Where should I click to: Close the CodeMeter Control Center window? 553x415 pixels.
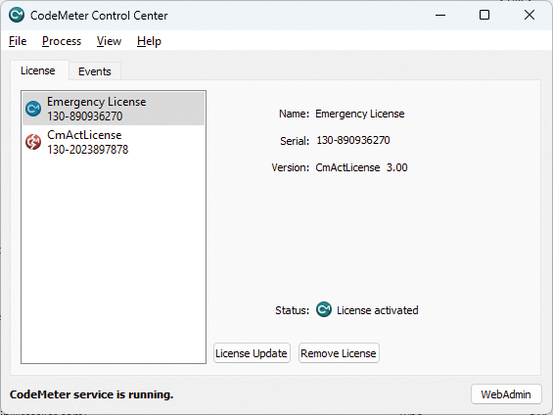[x=530, y=15]
